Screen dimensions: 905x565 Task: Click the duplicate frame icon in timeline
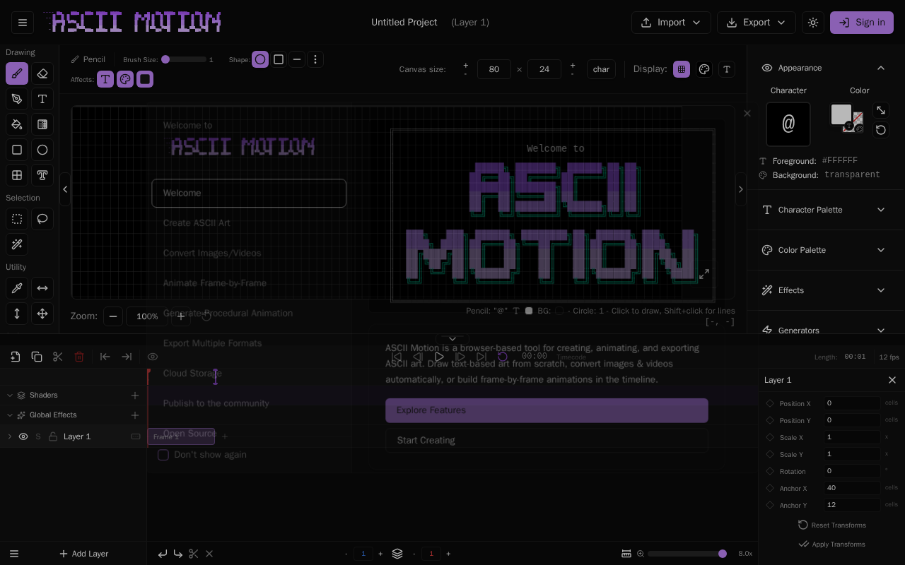point(37,357)
